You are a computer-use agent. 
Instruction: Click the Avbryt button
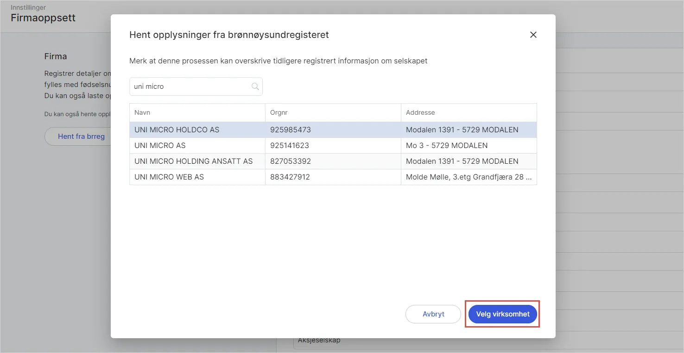tap(433, 314)
